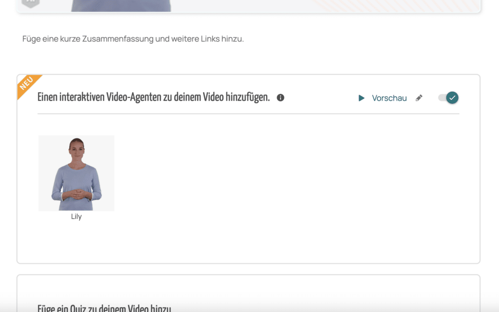Viewport: 499px width, 312px height.
Task: Open the Vorschau preview link
Action: pos(389,98)
